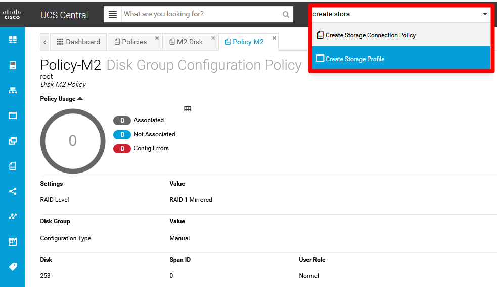Click the 'RAID Level' setting label
497x287 pixels.
click(x=55, y=200)
